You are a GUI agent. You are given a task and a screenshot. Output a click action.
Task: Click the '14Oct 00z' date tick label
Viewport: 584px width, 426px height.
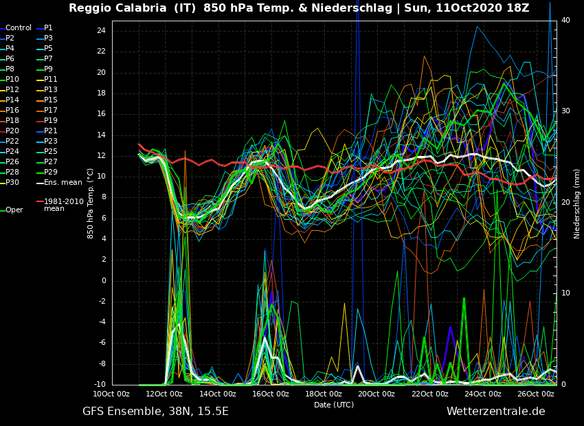pos(218,394)
